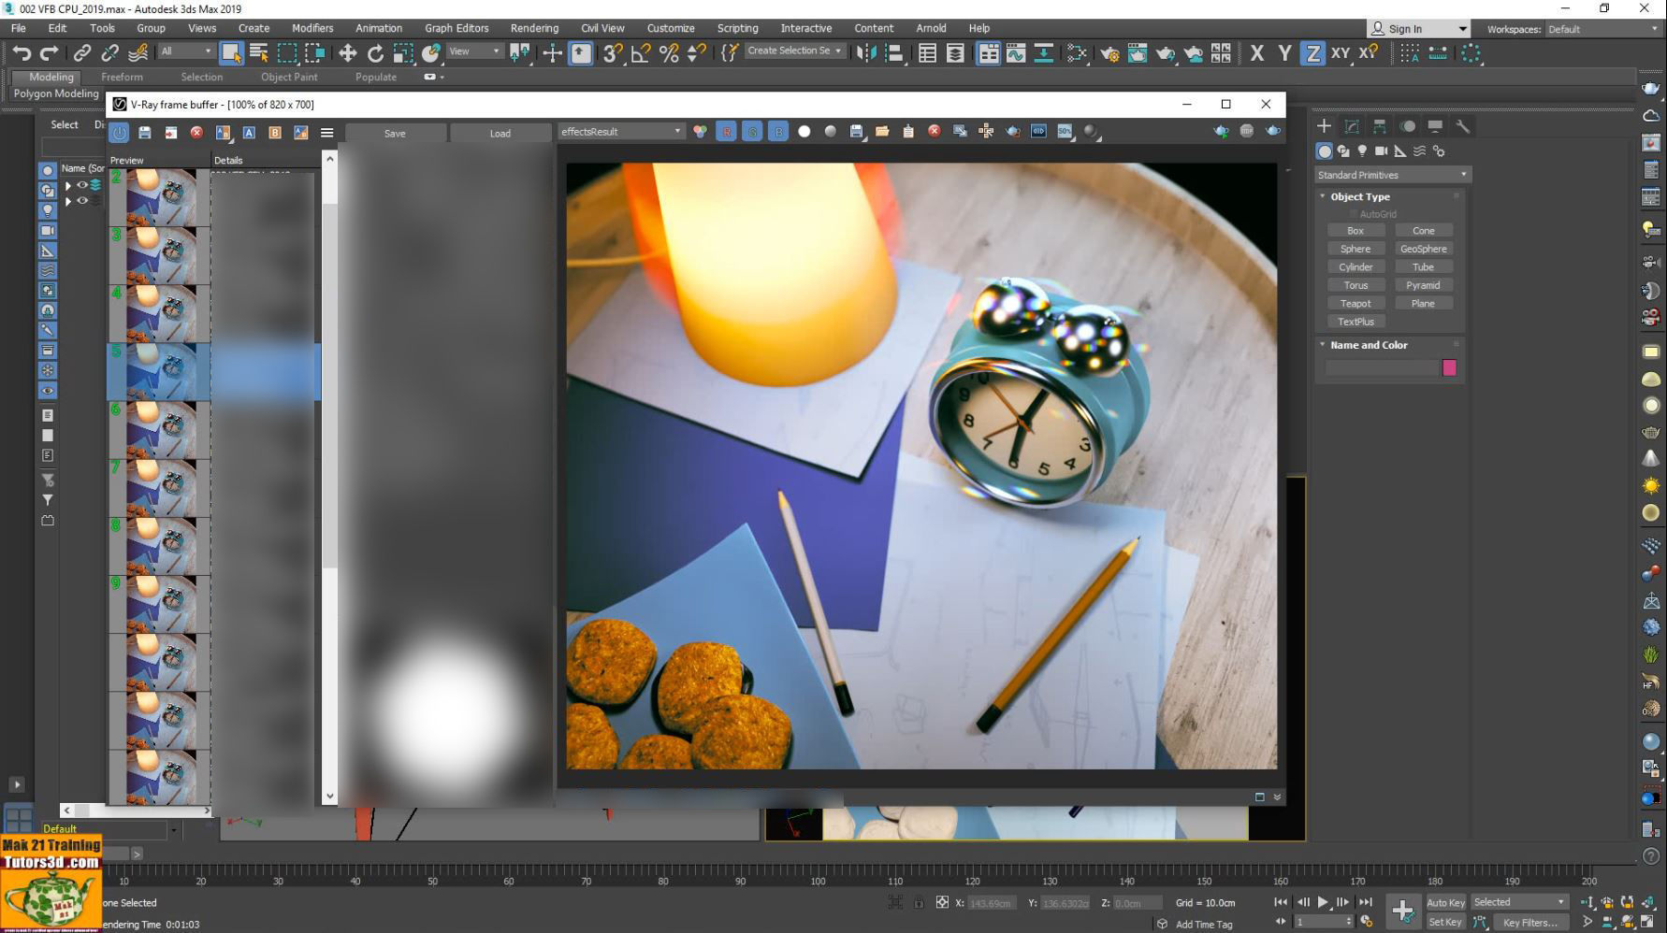Open the Mirror tool in main toolbar
This screenshot has height=933, width=1667.
[x=866, y=53]
